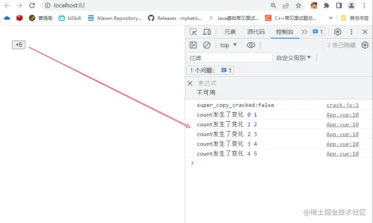Open the 自定义级别 log level dropdown
The width and height of the screenshot is (373, 223).
click(294, 58)
